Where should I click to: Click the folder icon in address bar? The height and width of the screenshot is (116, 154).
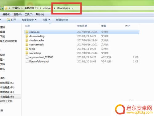(x=6, y=8)
